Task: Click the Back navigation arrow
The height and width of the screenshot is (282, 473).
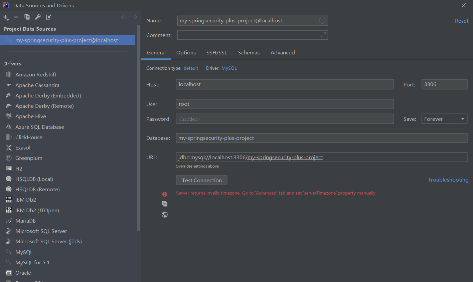Action: [124, 17]
